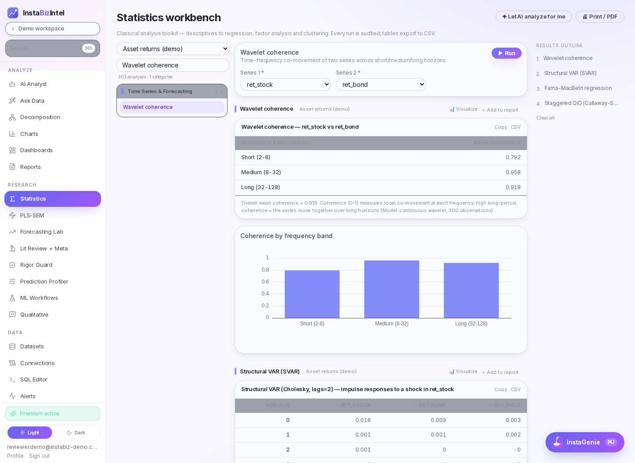Click the Ask Data wand icon
Screen dimensions: 635x463
[12, 101]
